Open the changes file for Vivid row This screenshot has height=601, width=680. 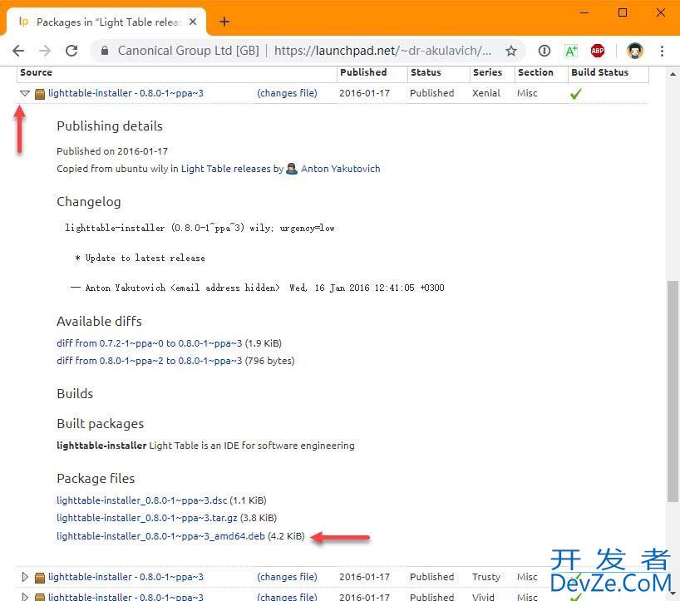(x=287, y=597)
